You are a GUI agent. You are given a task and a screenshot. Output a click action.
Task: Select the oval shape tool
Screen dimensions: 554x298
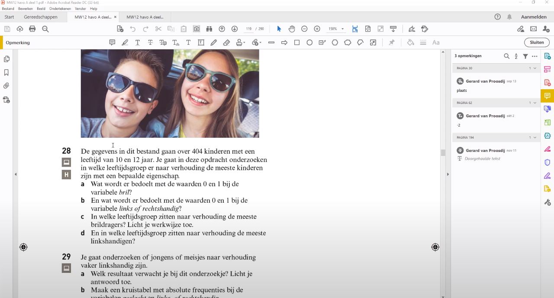(x=309, y=42)
